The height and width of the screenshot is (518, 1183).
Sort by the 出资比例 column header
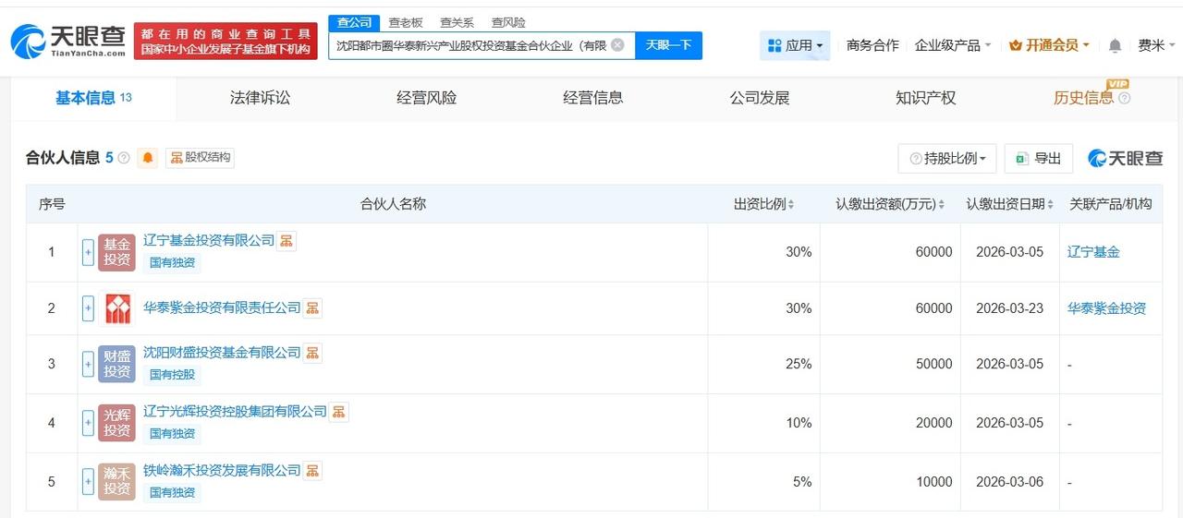[763, 204]
